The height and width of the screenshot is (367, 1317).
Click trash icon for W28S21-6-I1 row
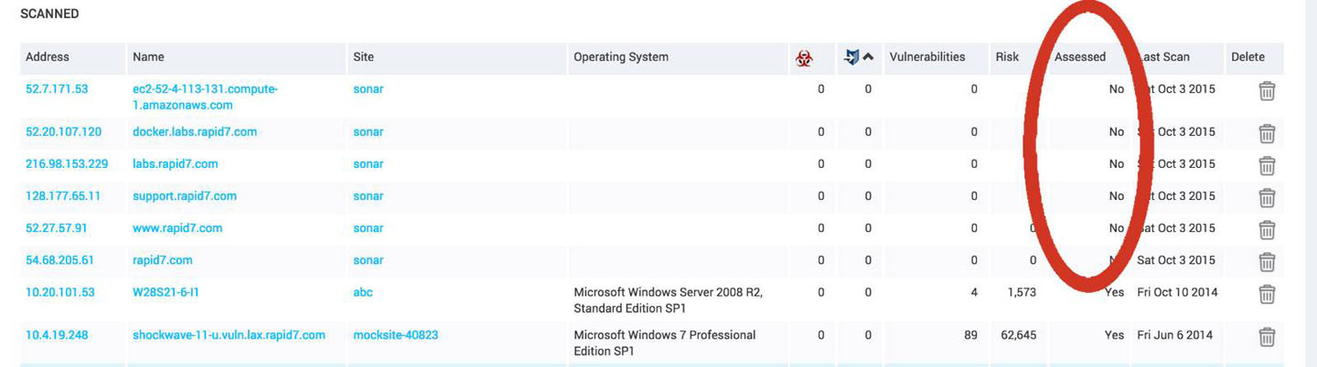click(1267, 294)
